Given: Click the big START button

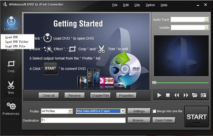Looking at the screenshot, I should [x=197, y=117].
